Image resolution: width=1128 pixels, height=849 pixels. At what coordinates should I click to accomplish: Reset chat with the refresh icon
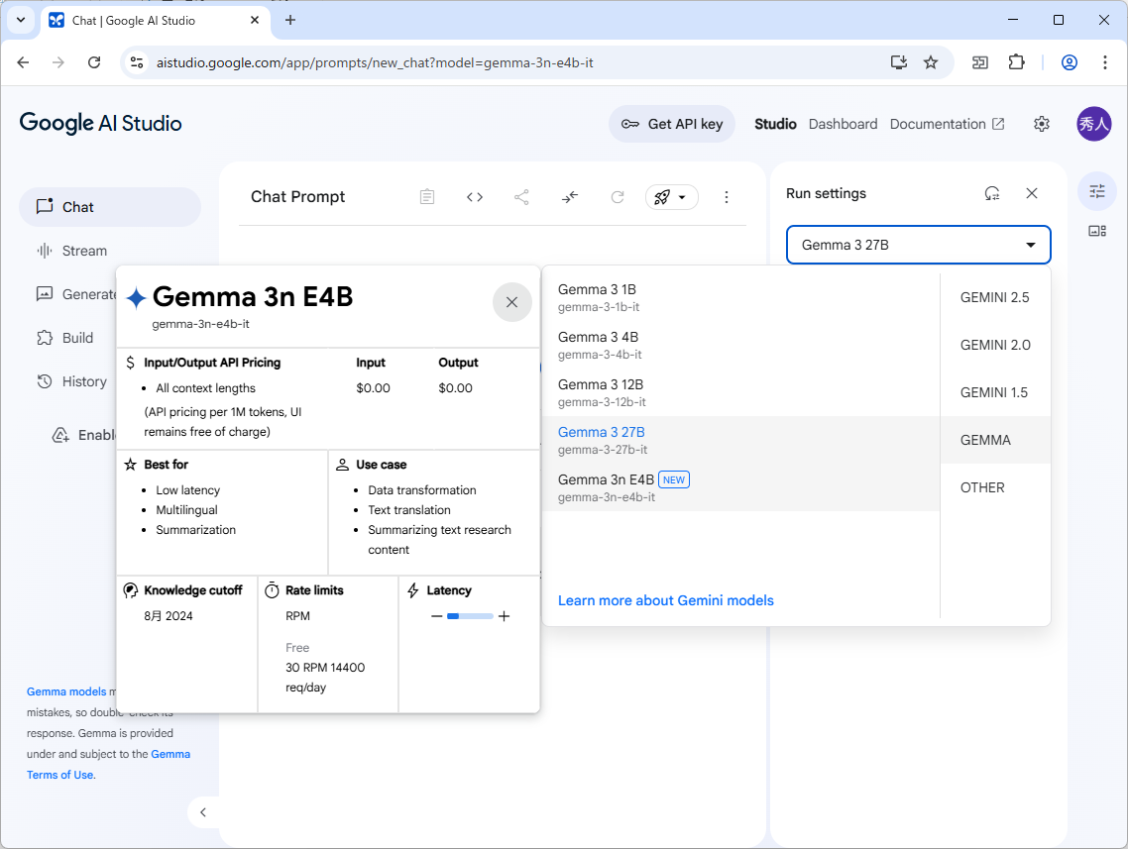coord(617,196)
